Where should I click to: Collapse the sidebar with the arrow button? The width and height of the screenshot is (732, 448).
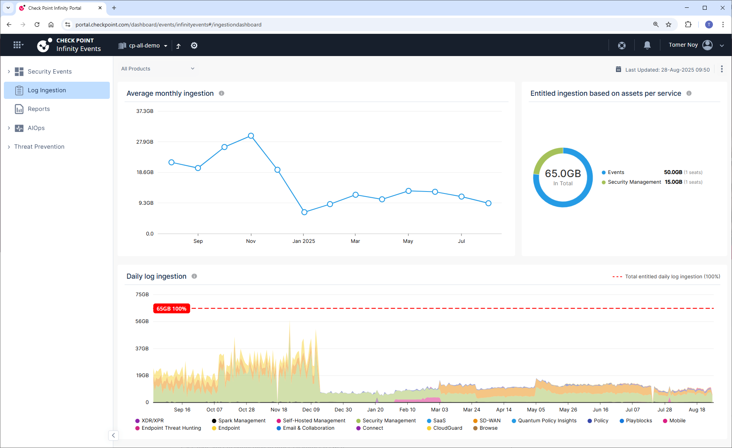113,436
